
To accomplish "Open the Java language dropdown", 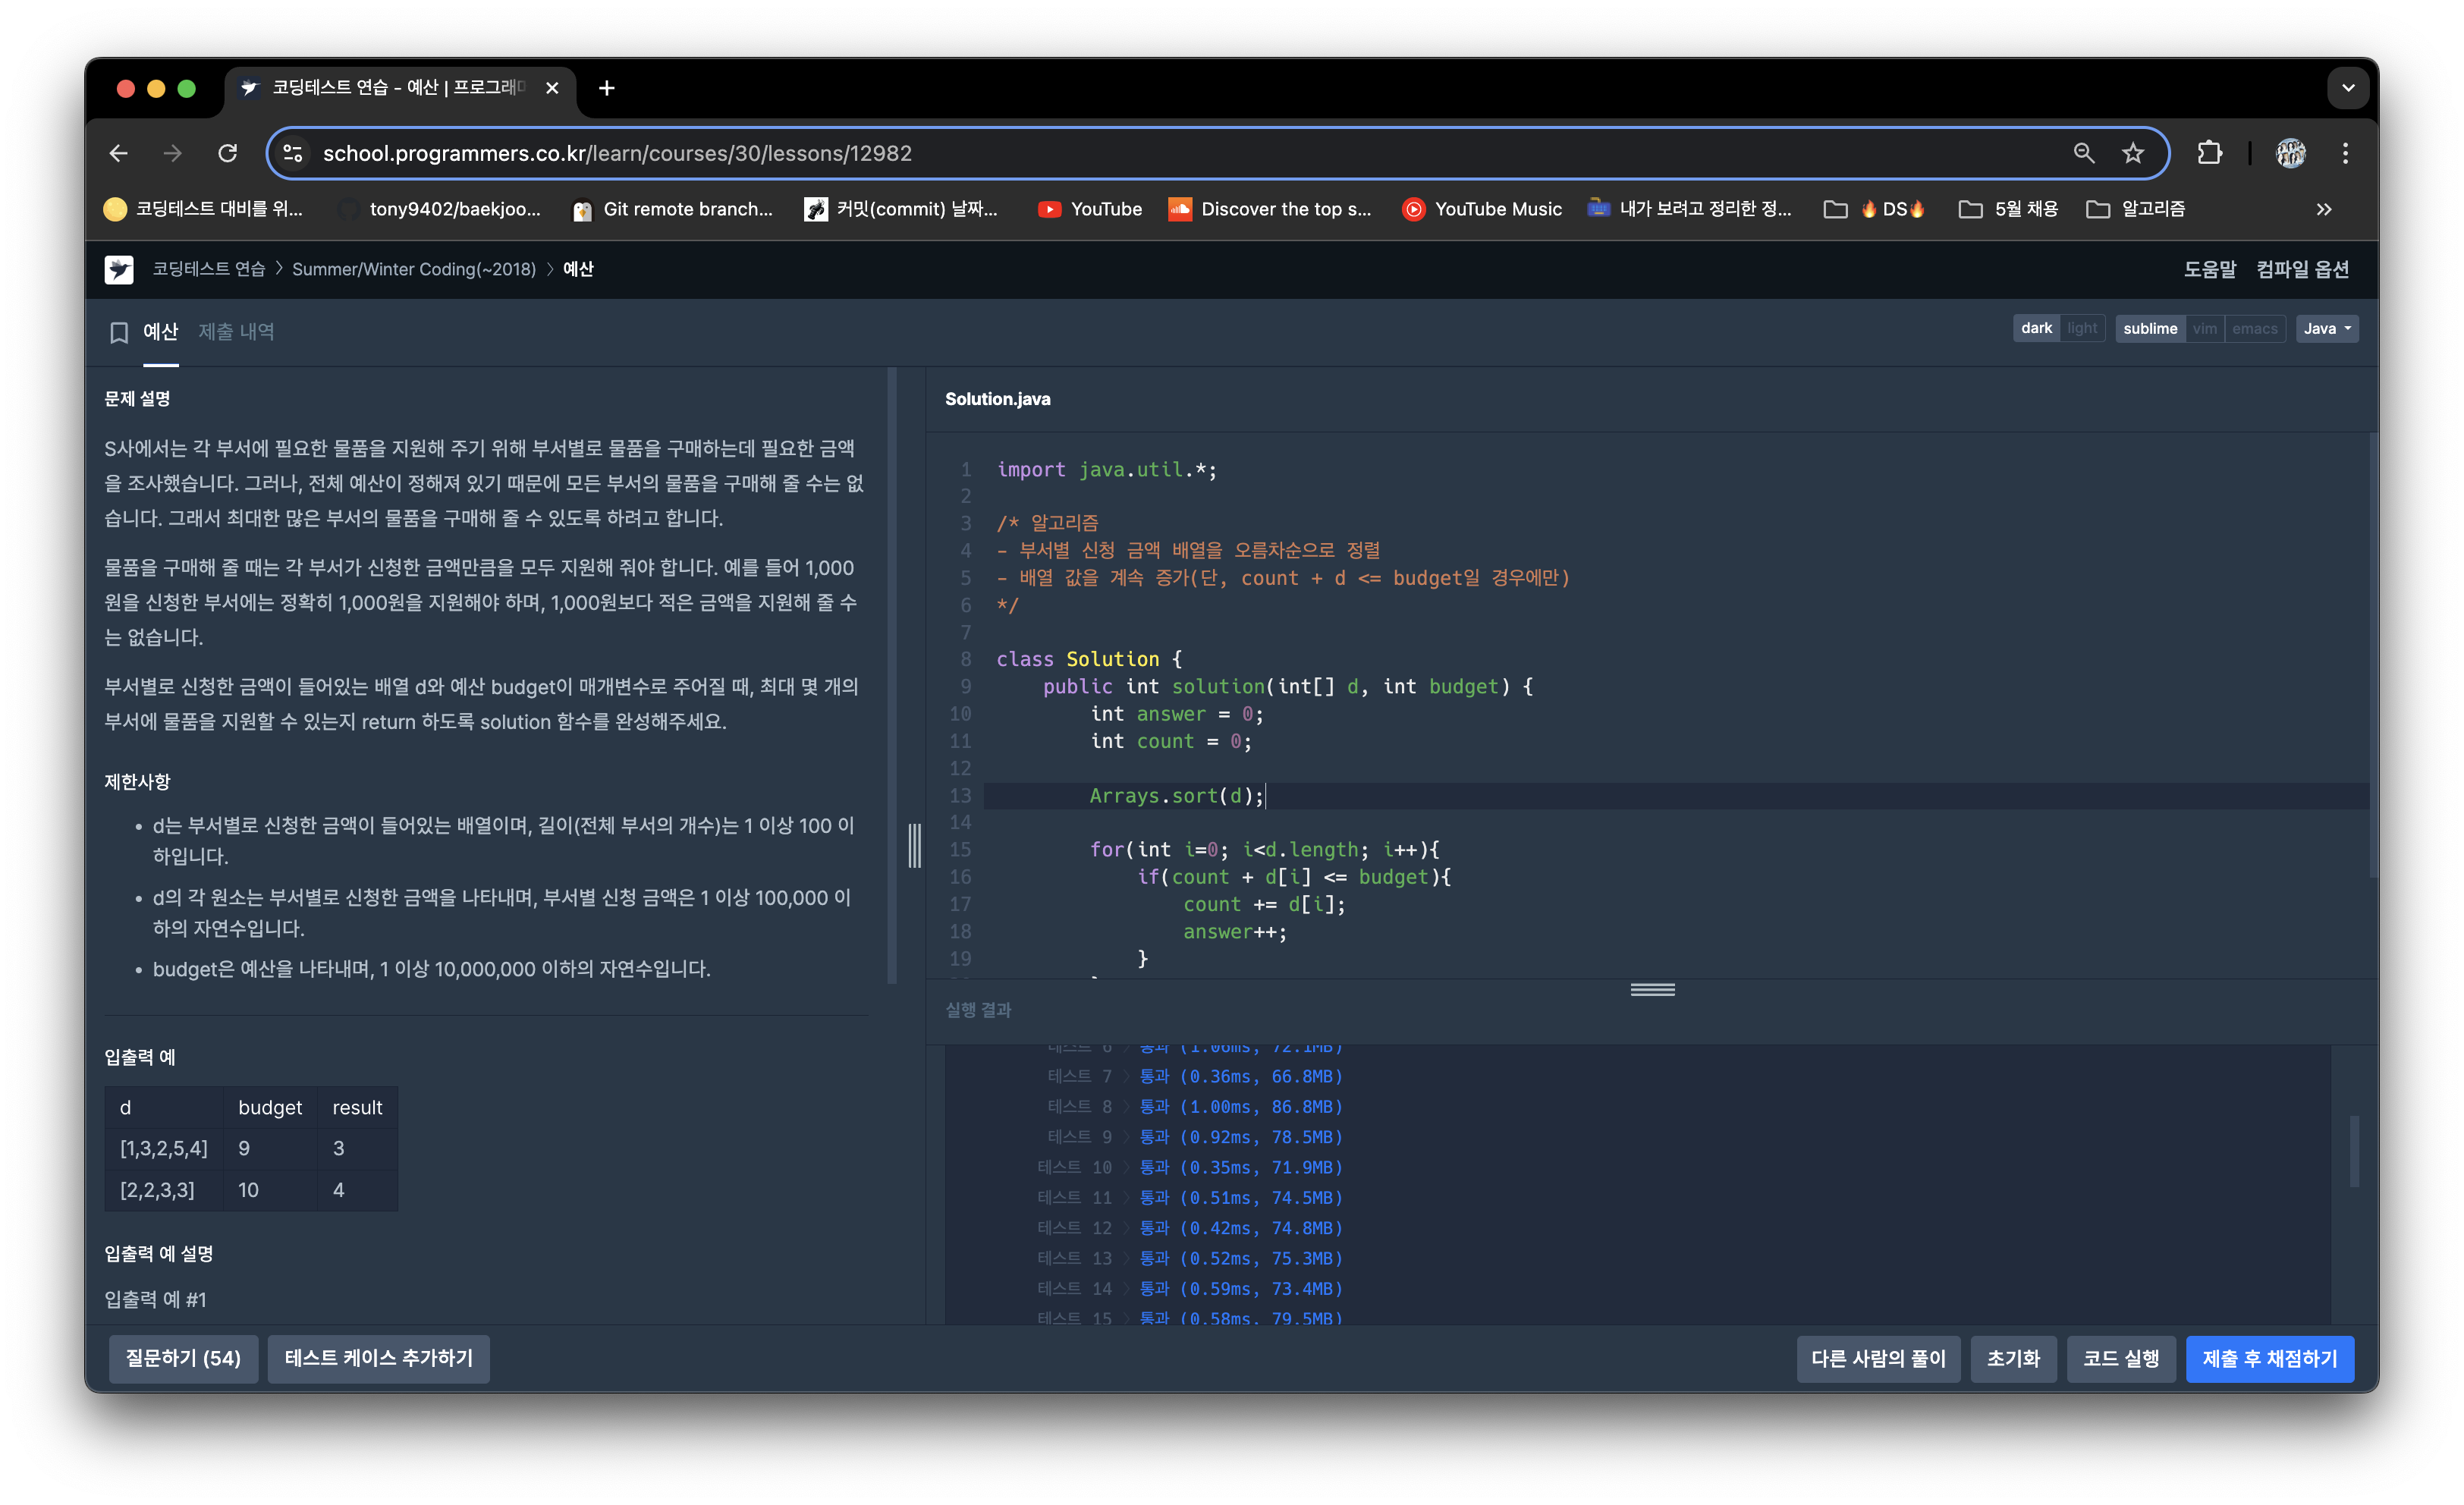I will [2327, 328].
